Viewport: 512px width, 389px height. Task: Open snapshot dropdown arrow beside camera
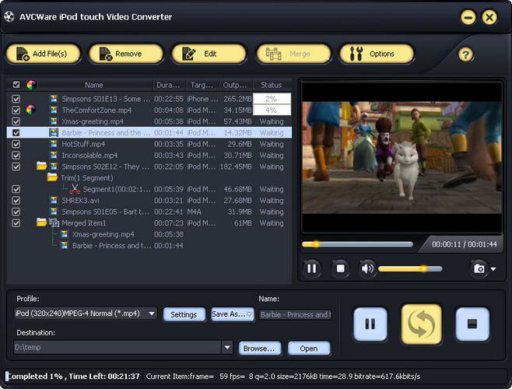(x=493, y=269)
